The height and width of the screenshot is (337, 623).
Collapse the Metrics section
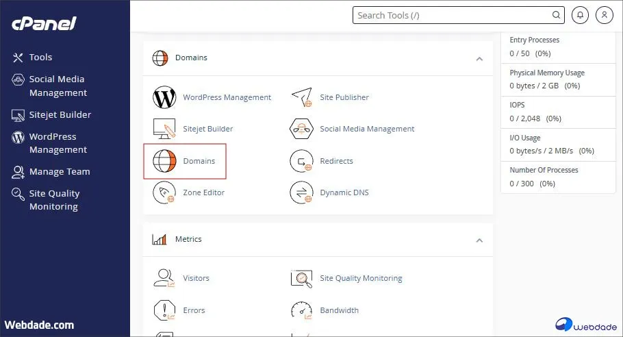(479, 240)
